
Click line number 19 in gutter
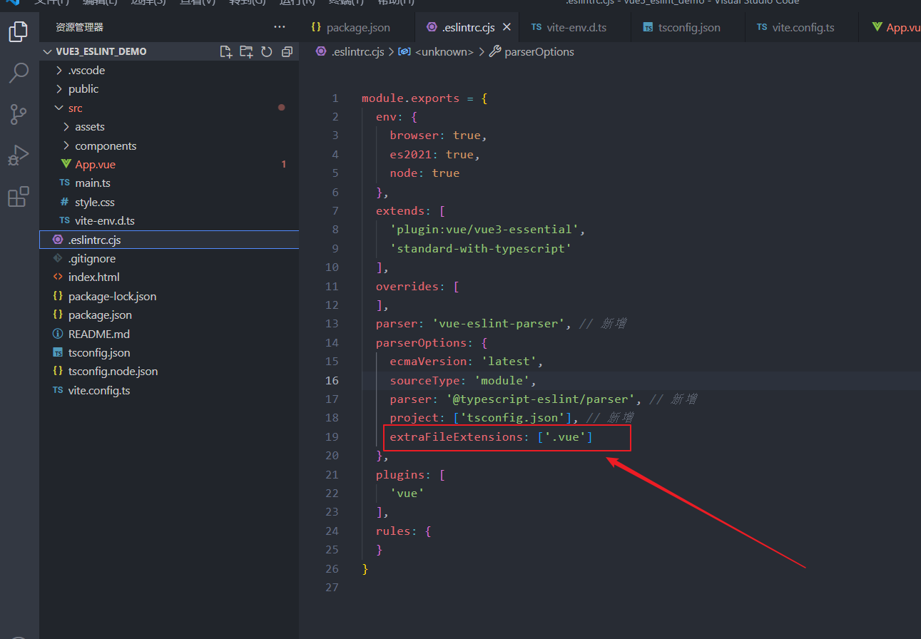(x=332, y=436)
